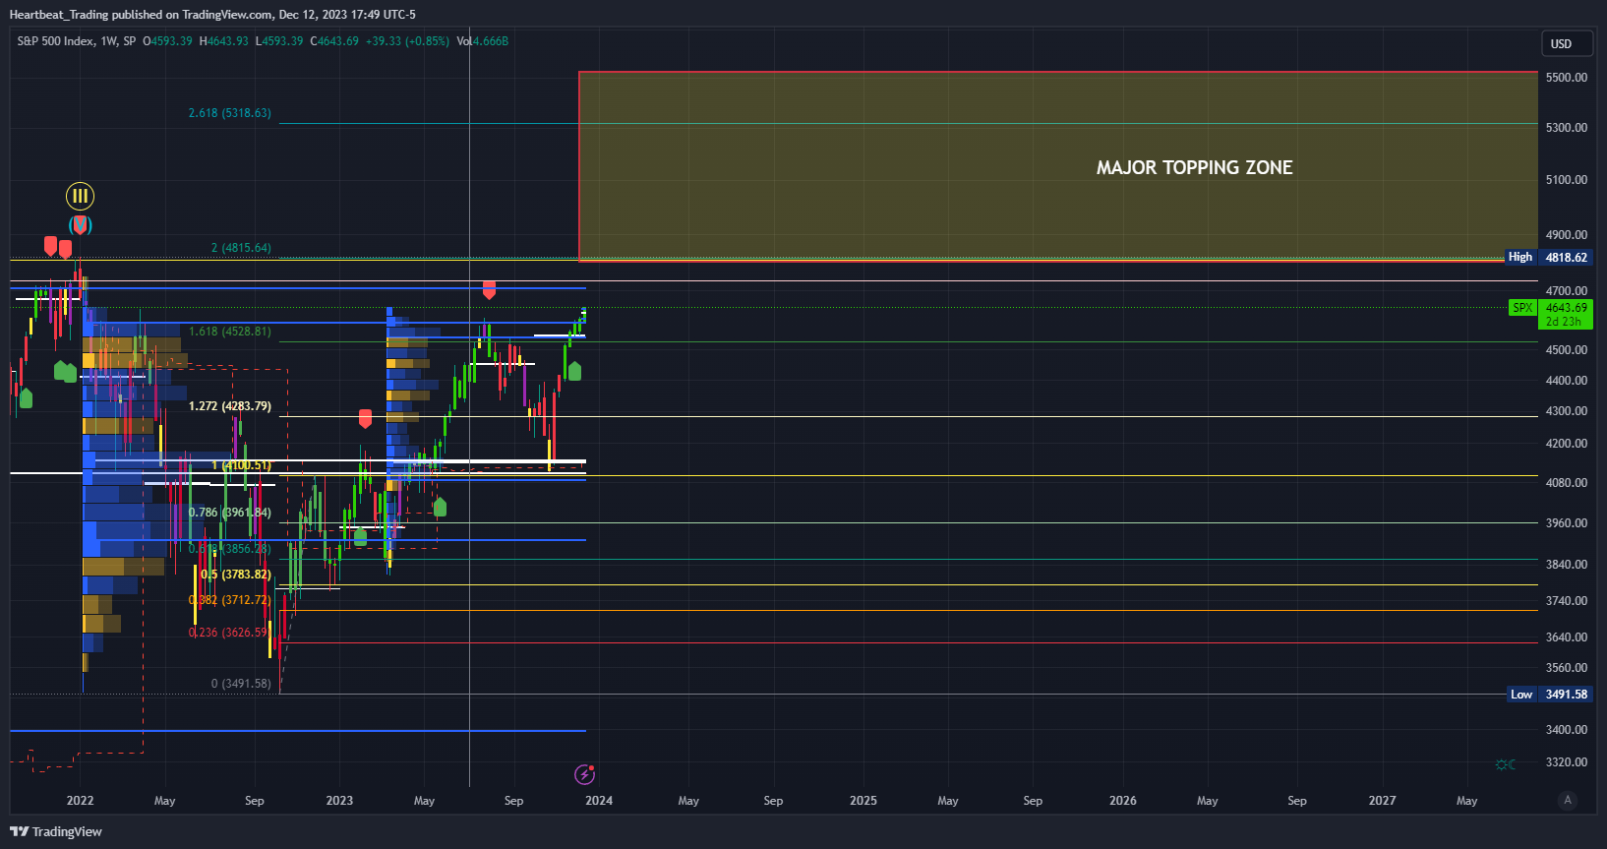Click the teal sun and moon session icon
1607x849 pixels.
click(x=1505, y=764)
